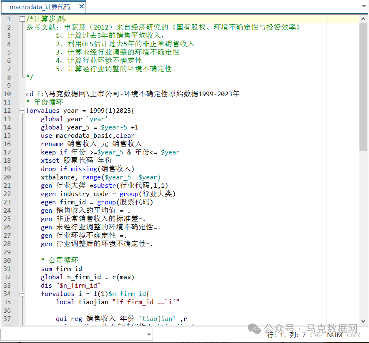
Task: Click the scroll up arrow
Action: (x=363, y=19)
